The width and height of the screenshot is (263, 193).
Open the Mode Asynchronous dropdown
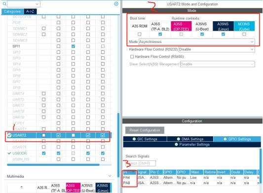pyautogui.click(x=197, y=42)
